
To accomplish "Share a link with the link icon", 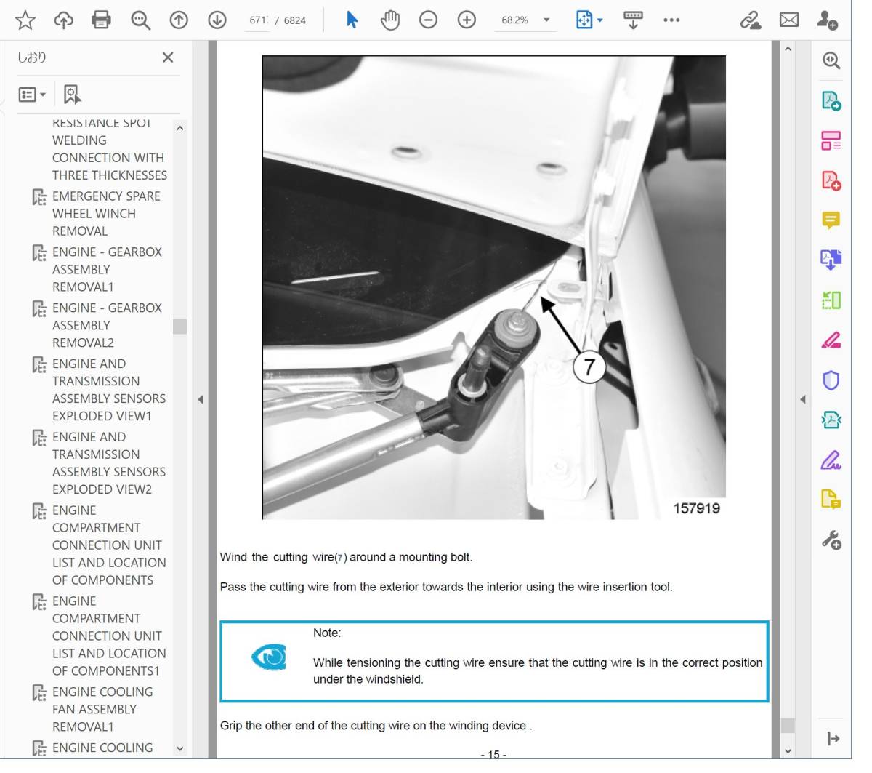I will [751, 20].
